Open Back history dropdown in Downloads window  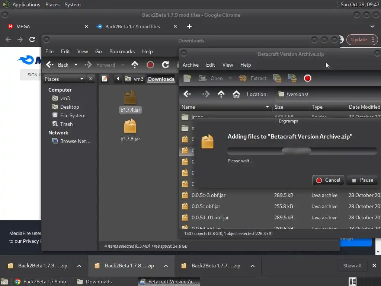76,65
